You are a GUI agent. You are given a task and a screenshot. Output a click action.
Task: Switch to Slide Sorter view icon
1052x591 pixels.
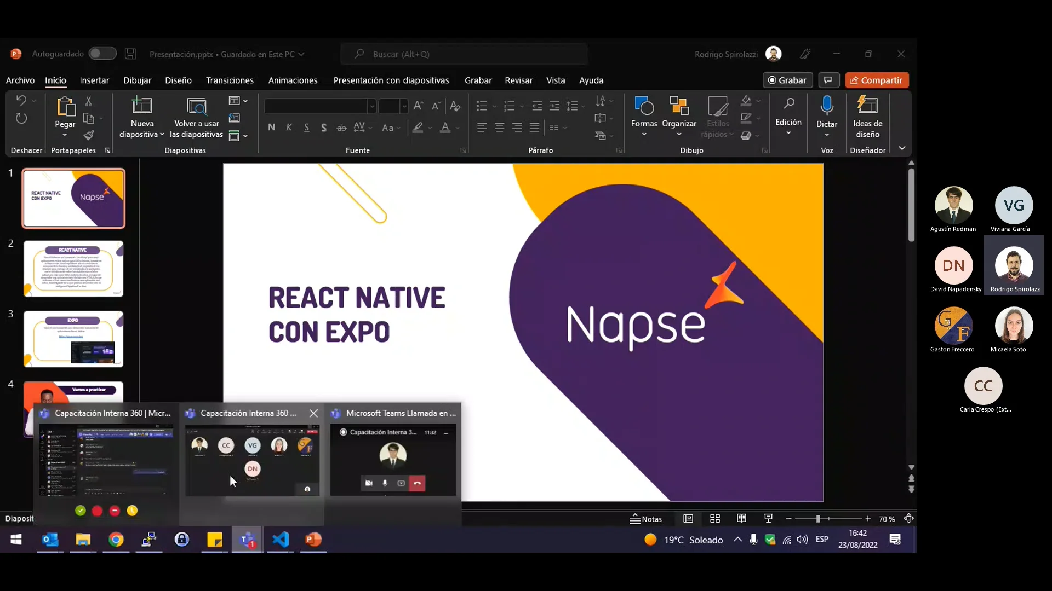[715, 519]
